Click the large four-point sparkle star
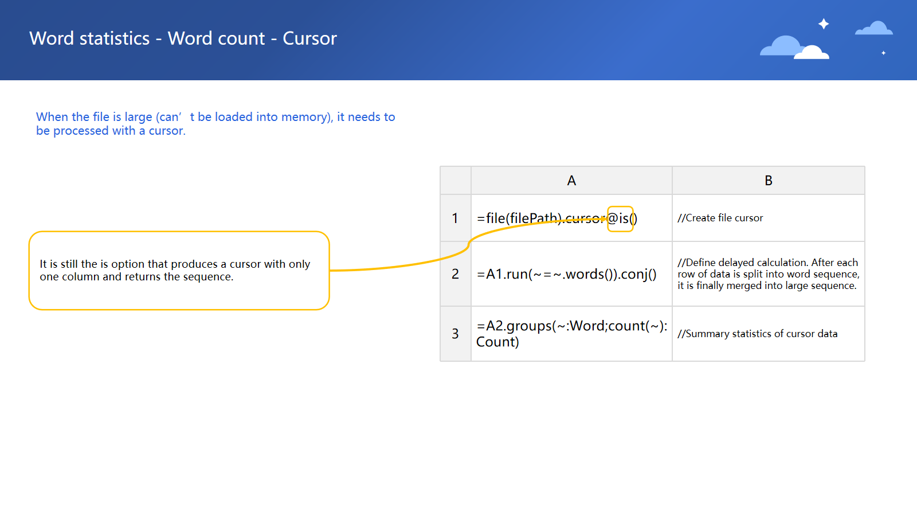Viewport: 917px width, 516px height. click(824, 24)
